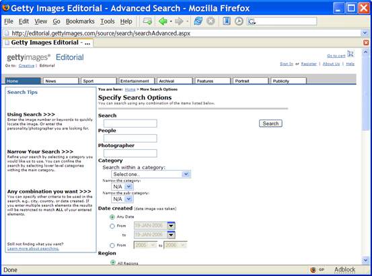The width and height of the screenshot is (372, 276).
Task: Open calendar picker for 'to' date
Action: click(171, 235)
